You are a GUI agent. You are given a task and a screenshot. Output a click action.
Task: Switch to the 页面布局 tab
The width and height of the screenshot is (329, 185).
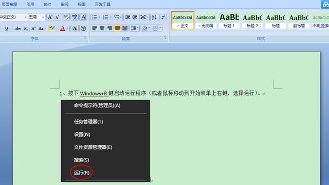click(x=9, y=4)
